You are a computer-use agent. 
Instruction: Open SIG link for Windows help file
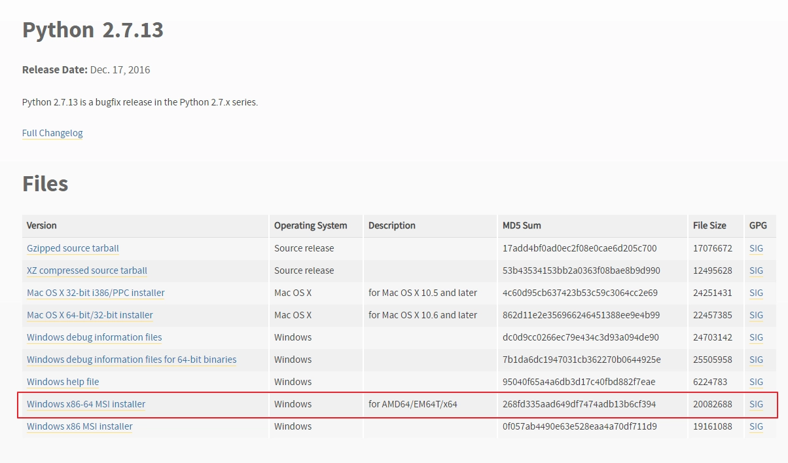coord(756,382)
